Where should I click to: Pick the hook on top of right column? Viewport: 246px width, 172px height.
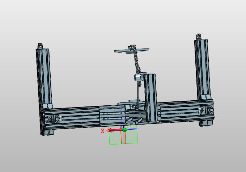tap(199, 37)
